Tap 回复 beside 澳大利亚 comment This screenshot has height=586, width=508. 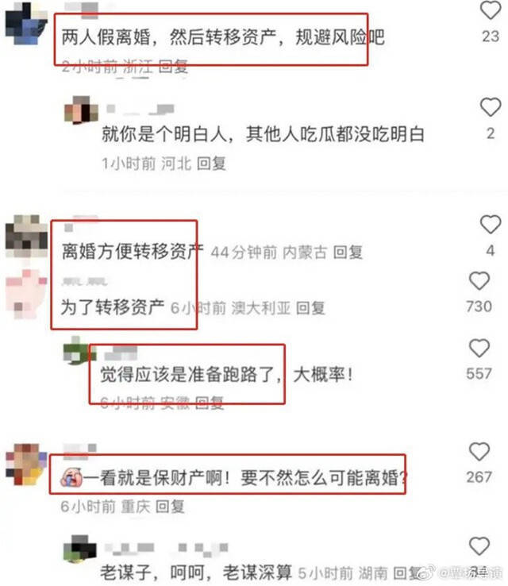click(310, 308)
